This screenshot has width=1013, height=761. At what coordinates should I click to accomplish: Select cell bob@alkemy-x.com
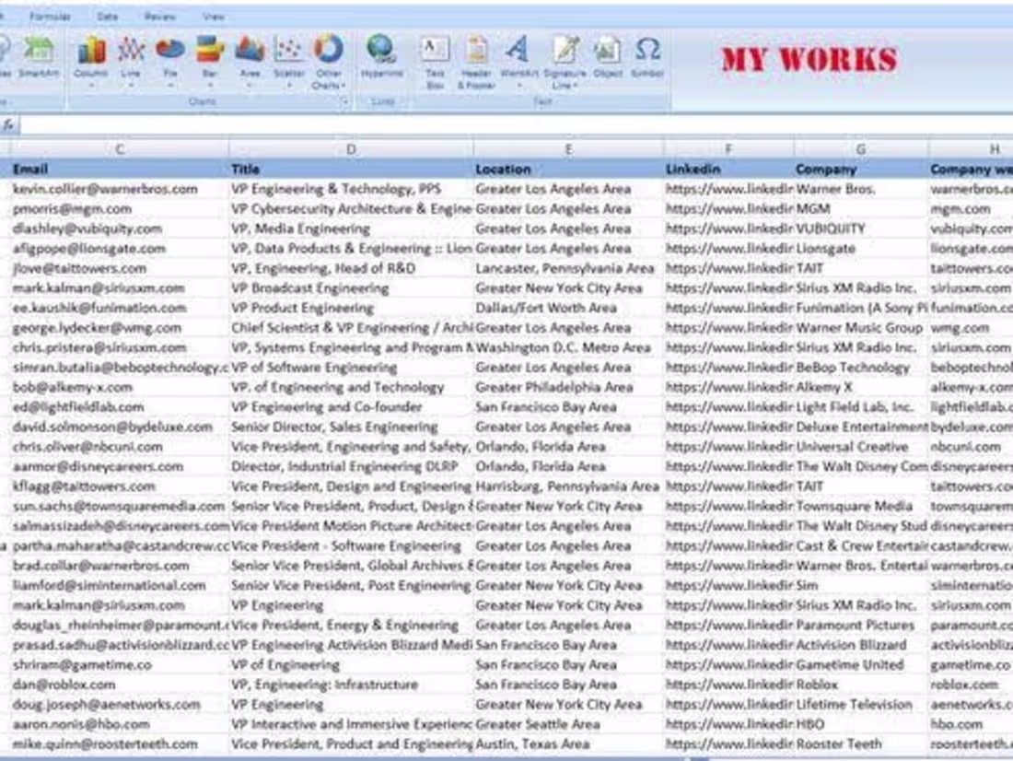[x=120, y=387]
